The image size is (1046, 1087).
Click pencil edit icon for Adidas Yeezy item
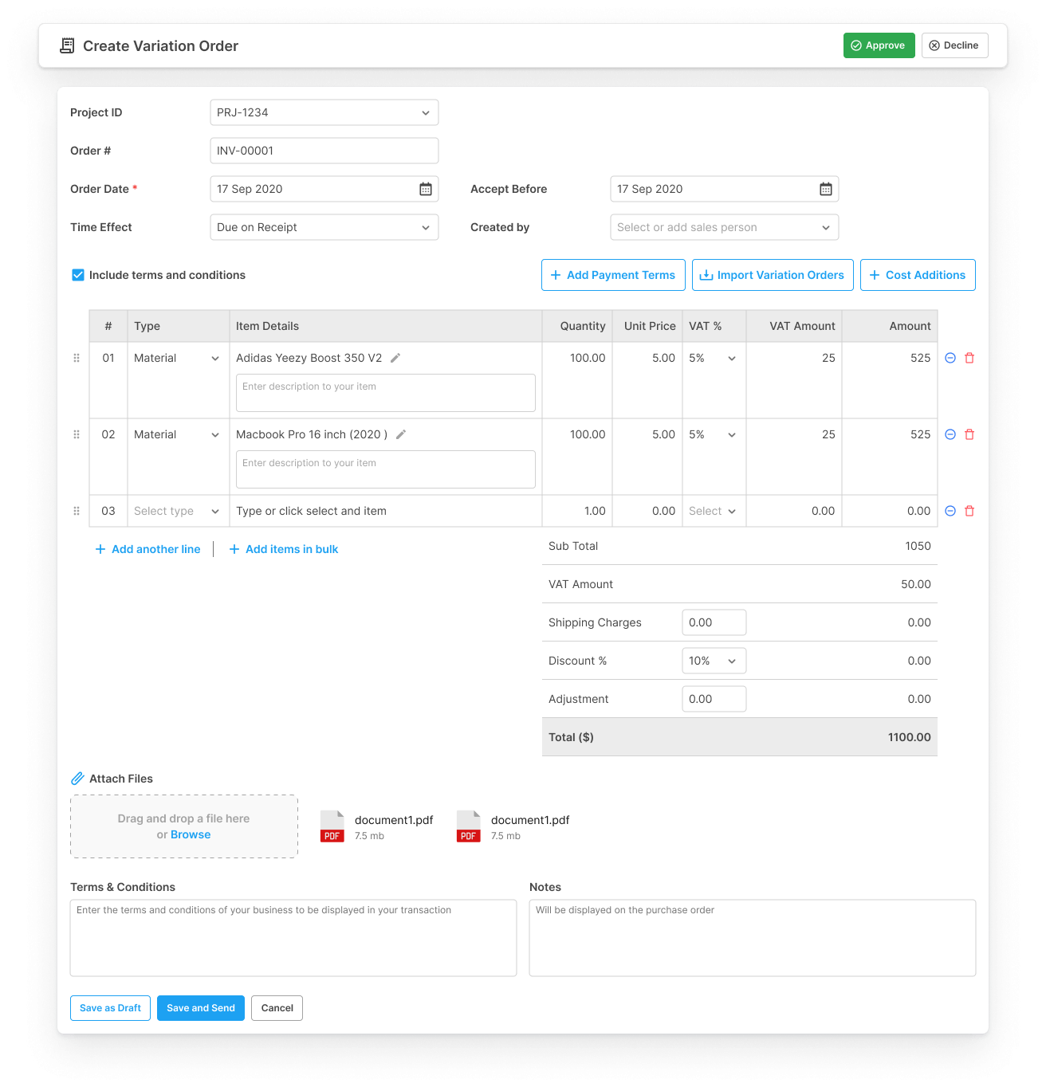(395, 358)
